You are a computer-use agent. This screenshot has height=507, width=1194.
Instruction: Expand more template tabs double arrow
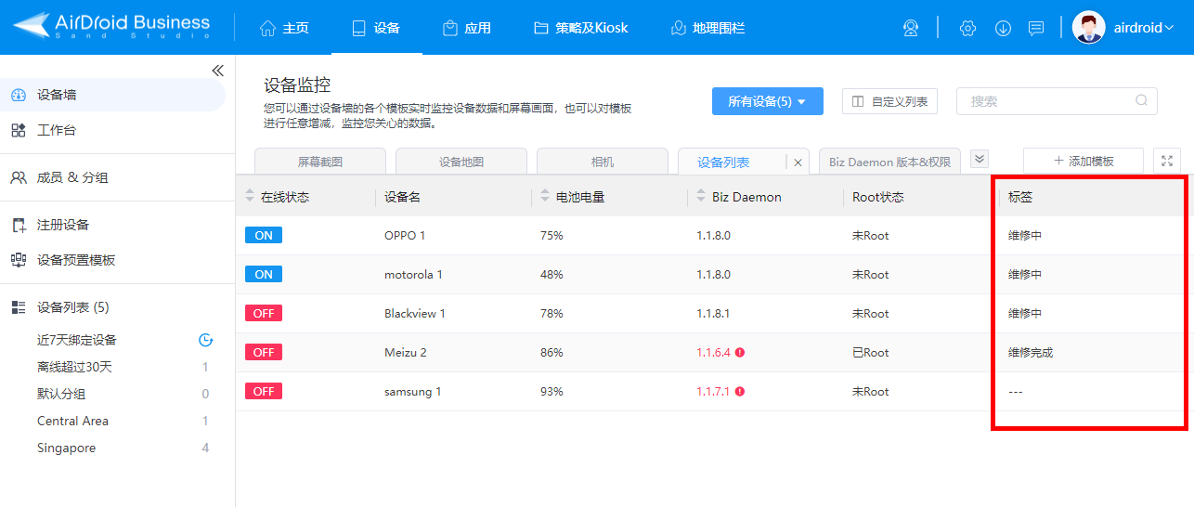click(980, 159)
